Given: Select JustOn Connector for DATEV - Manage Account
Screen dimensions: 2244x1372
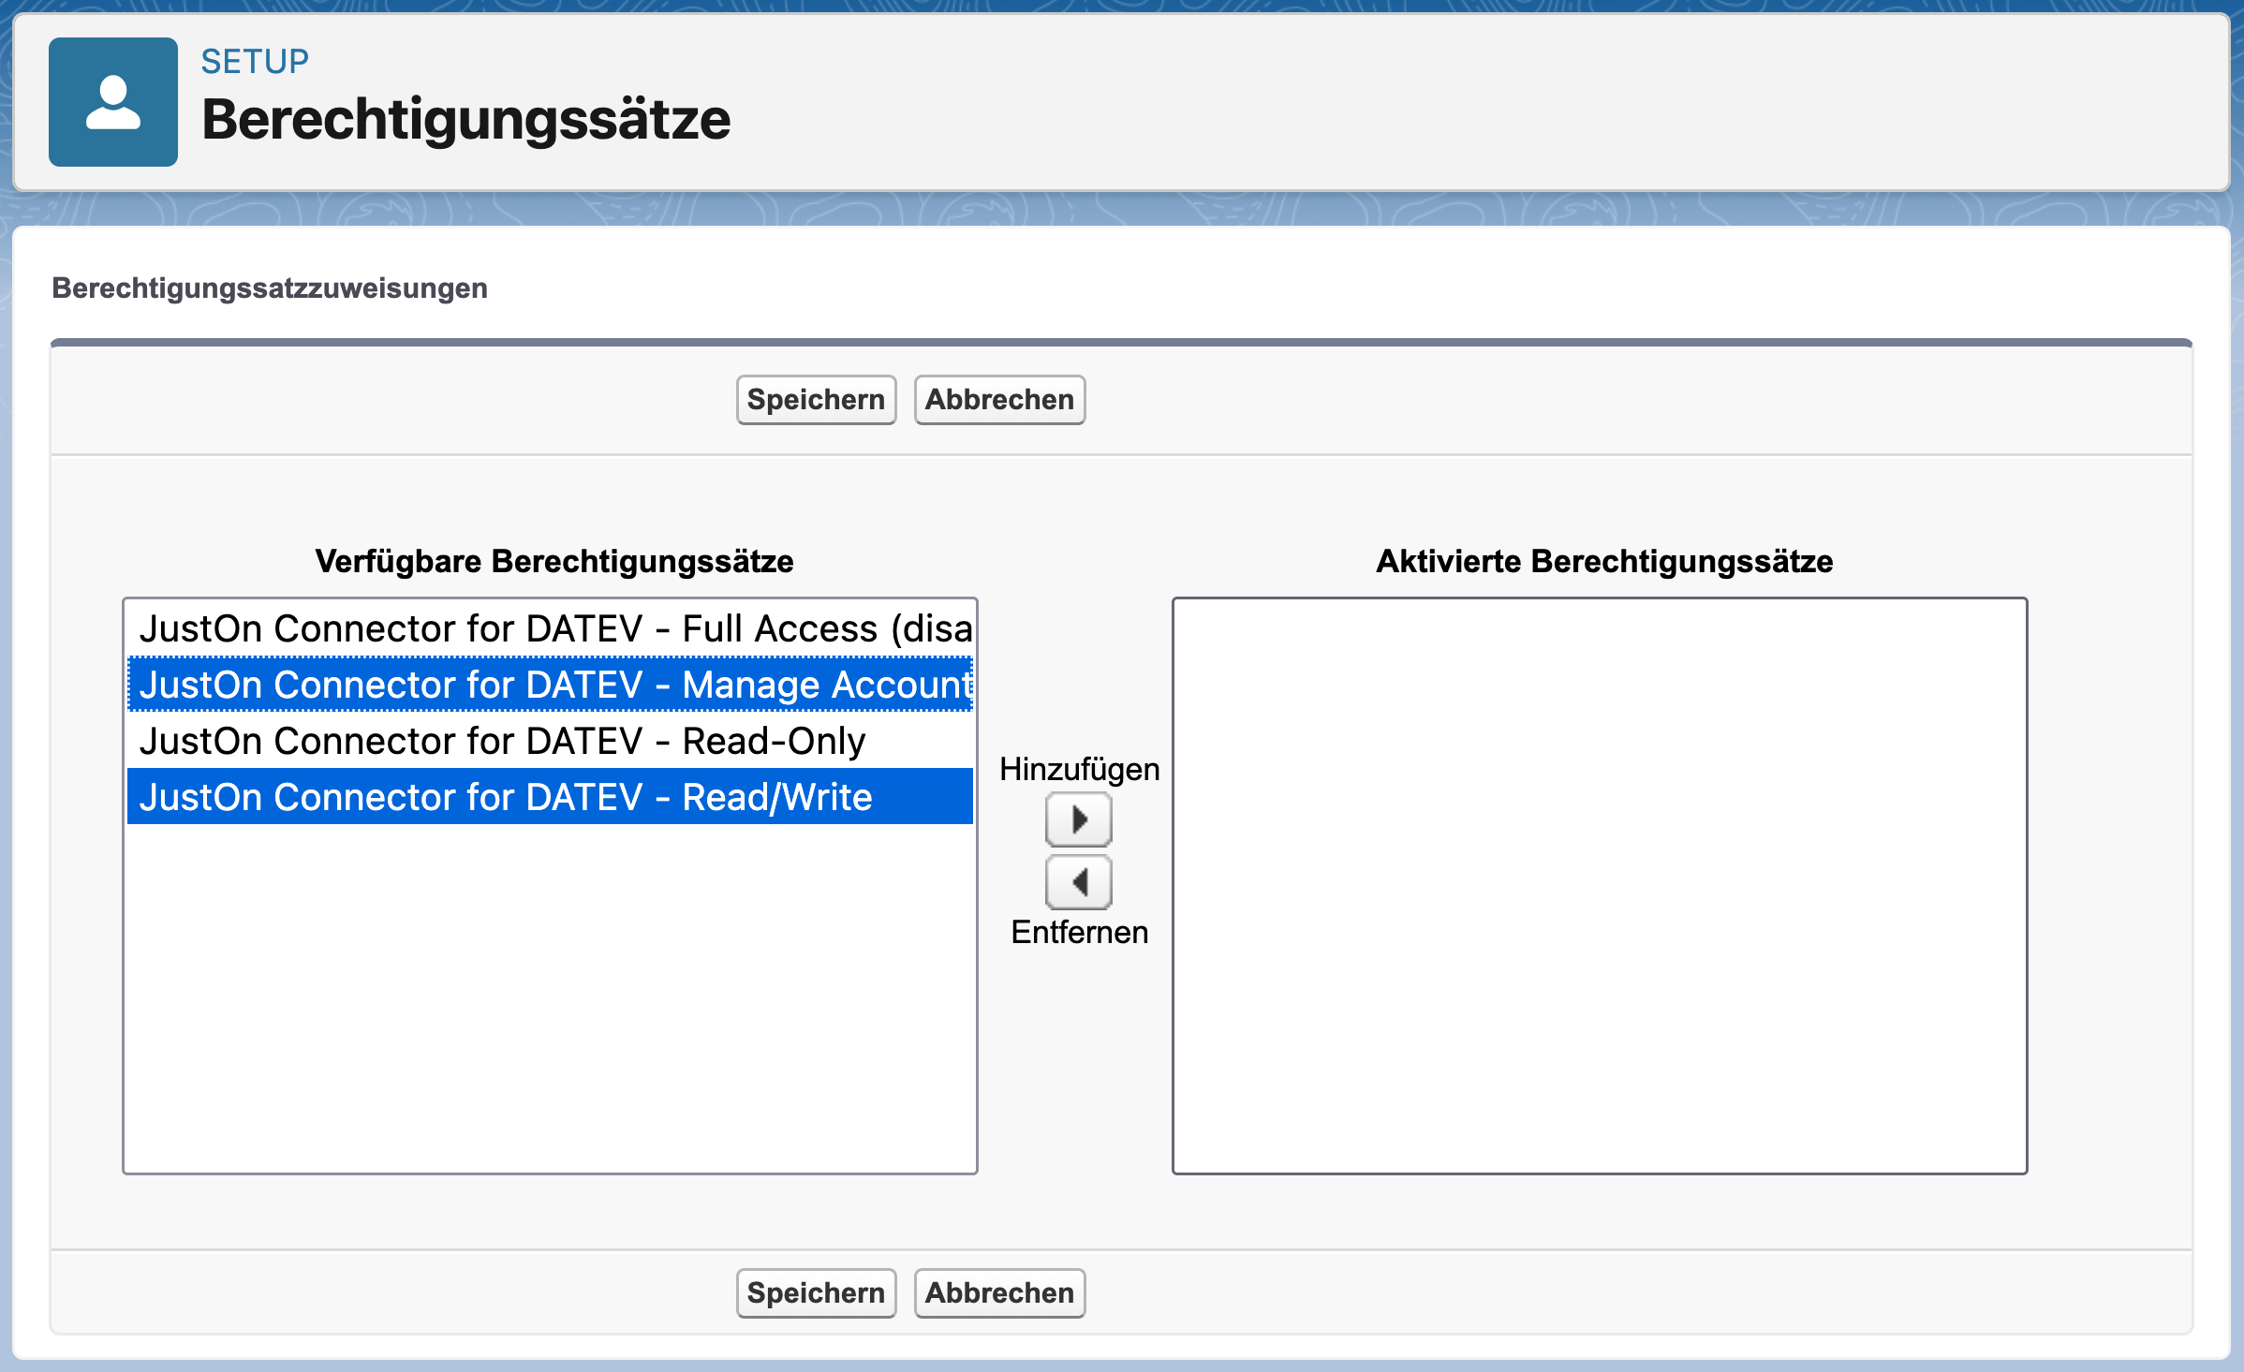Looking at the screenshot, I should (551, 685).
